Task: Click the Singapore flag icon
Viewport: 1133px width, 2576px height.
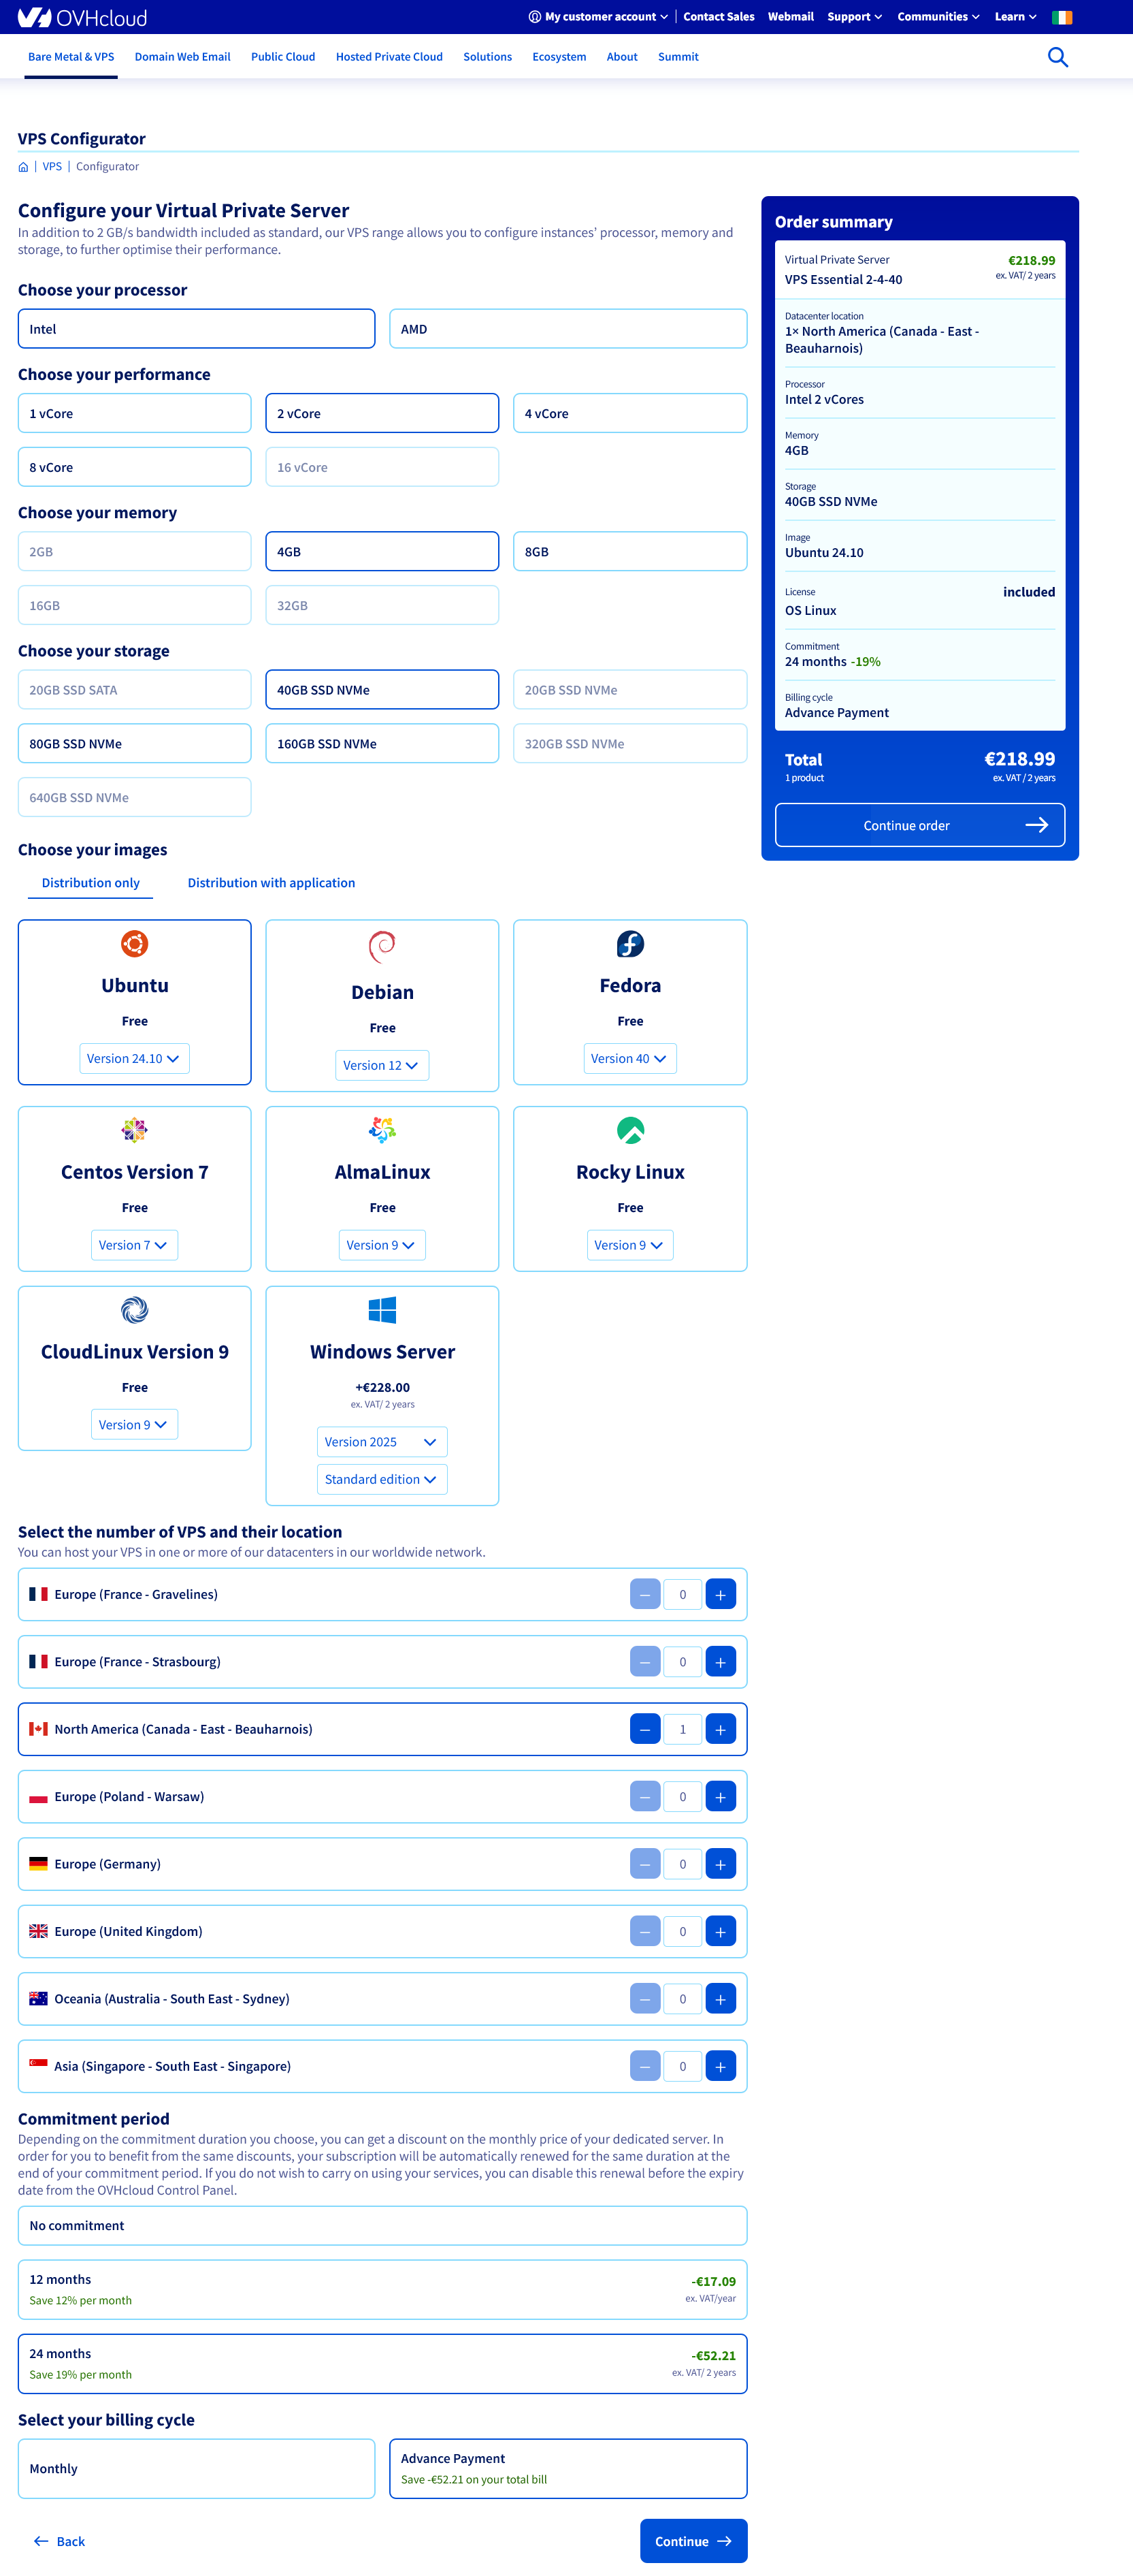Action: pos(38,2066)
